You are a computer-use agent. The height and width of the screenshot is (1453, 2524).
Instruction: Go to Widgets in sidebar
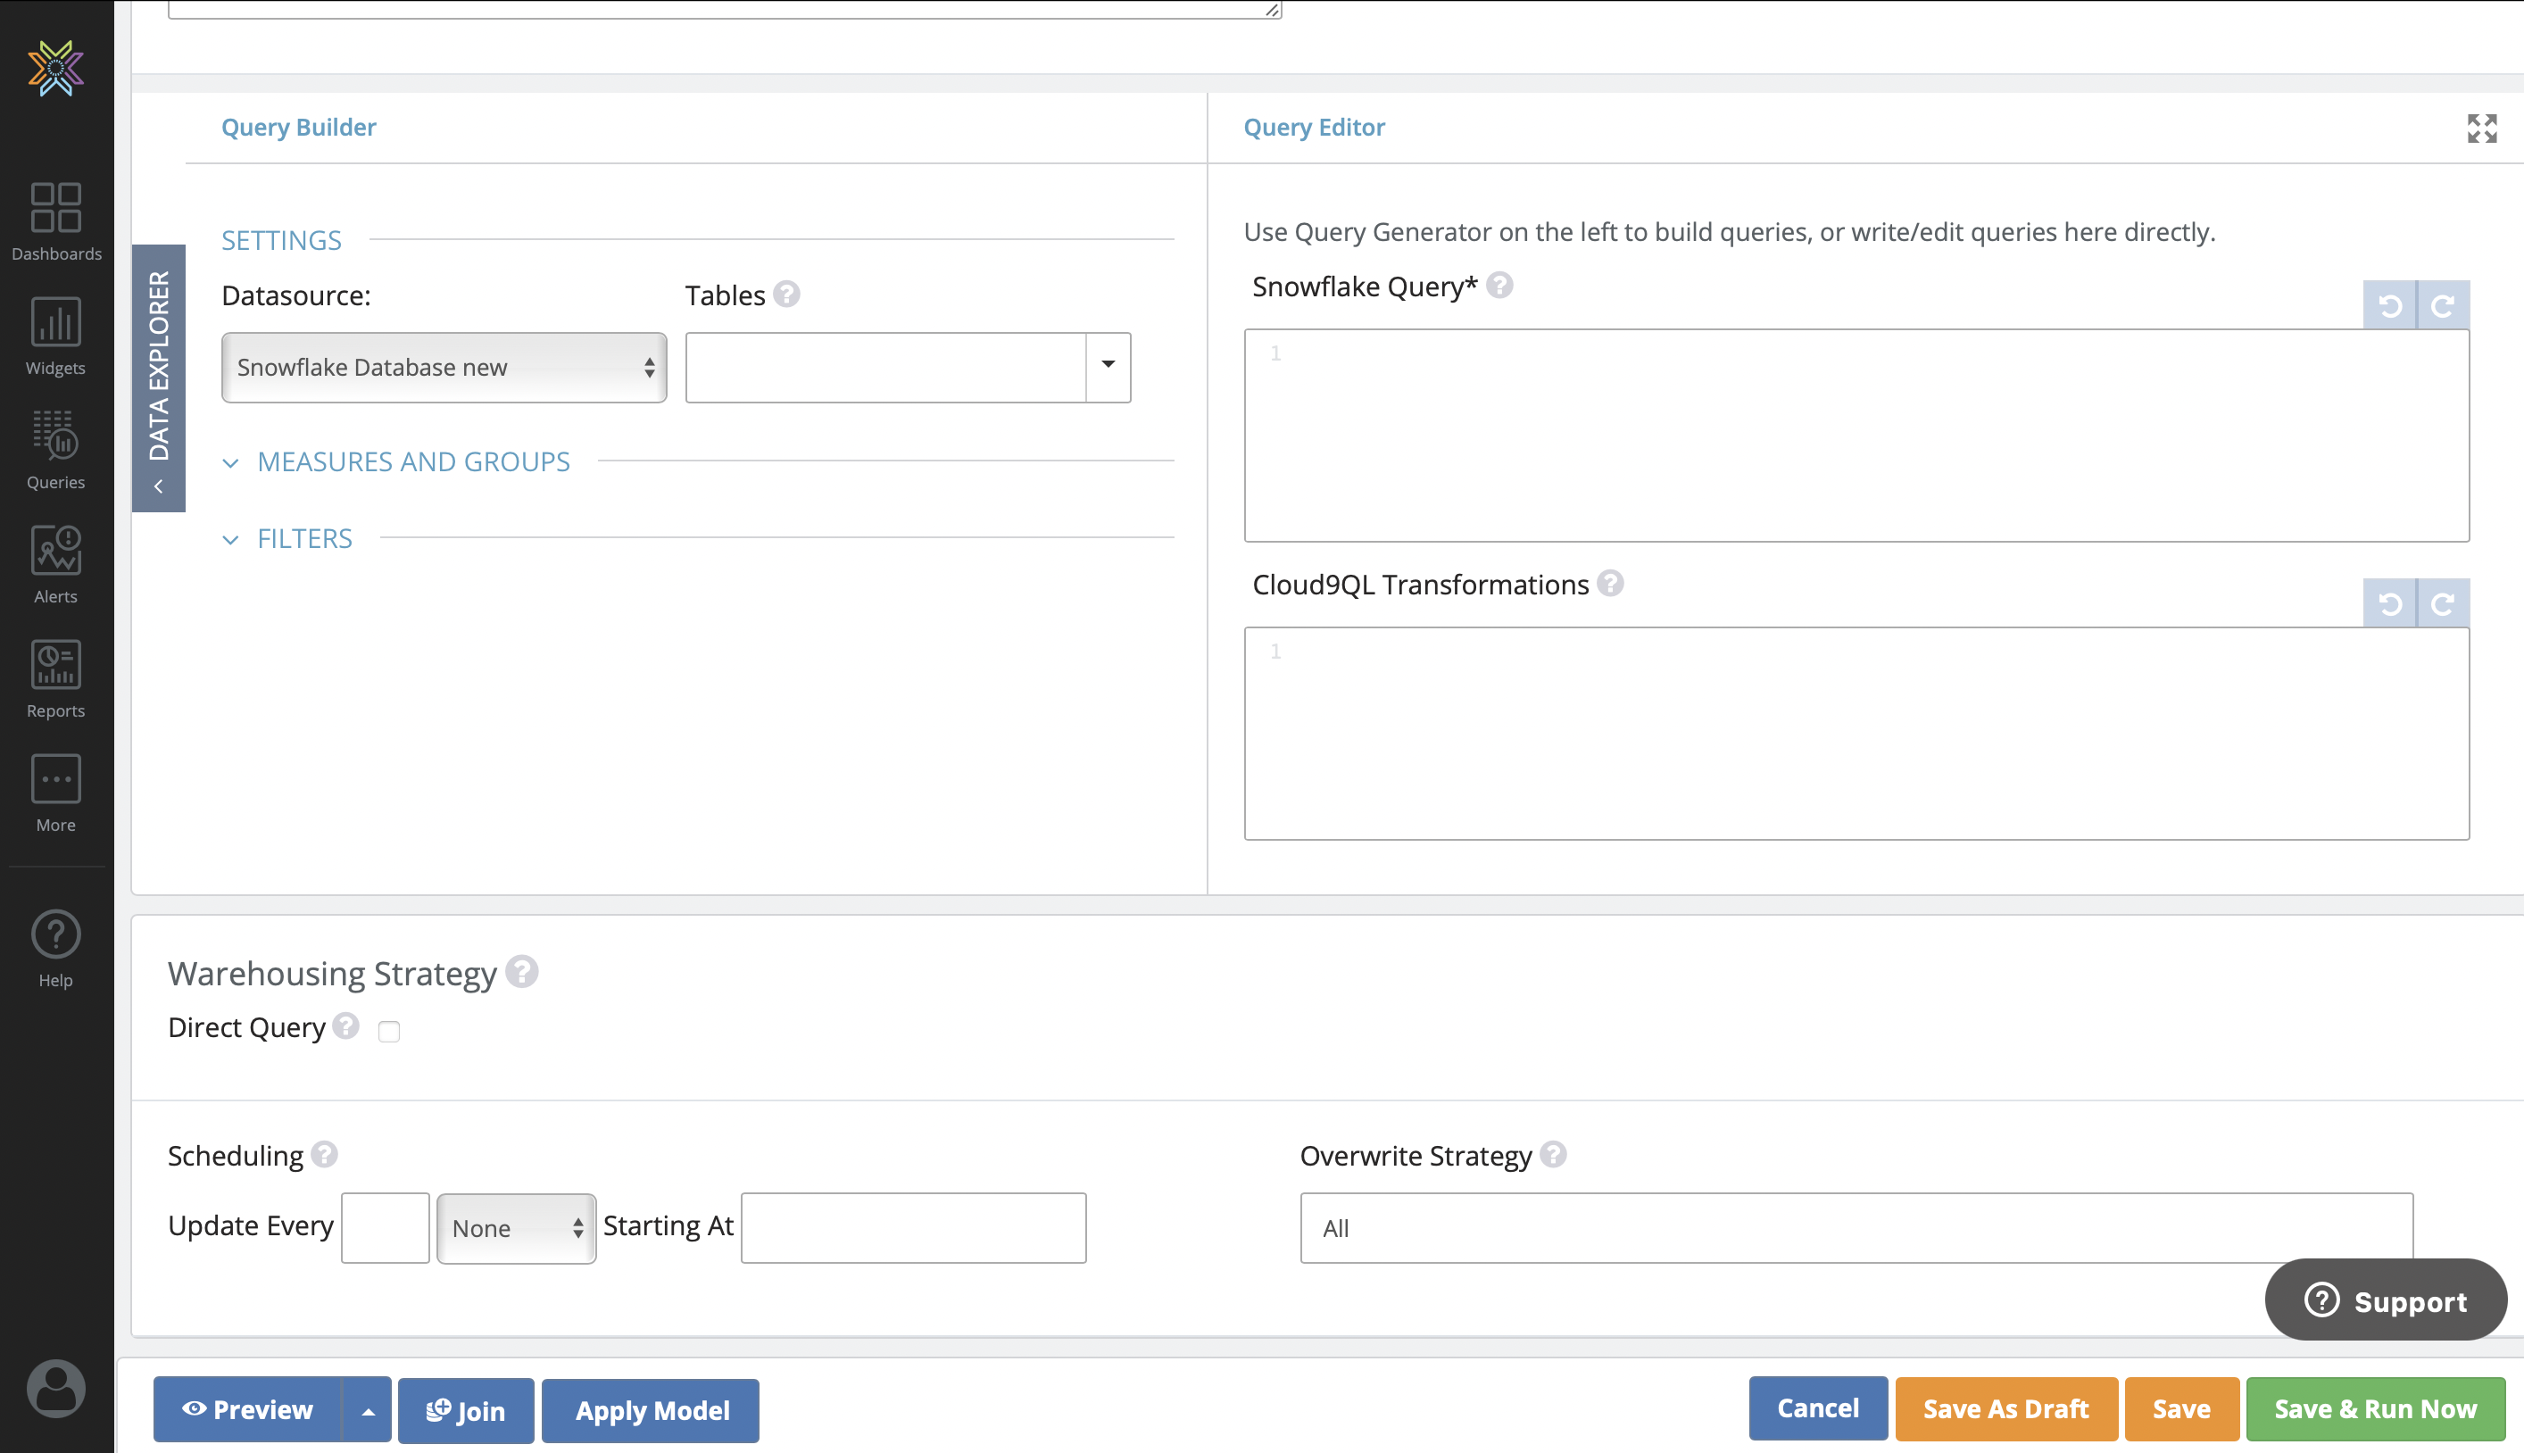[x=56, y=336]
